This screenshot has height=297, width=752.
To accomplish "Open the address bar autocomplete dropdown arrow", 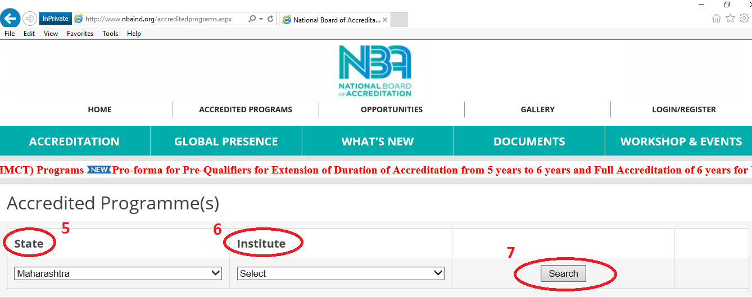I will (x=261, y=19).
